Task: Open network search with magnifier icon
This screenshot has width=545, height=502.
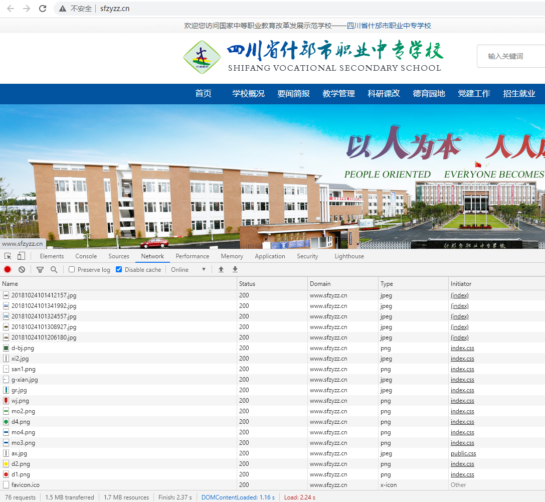Action: pyautogui.click(x=54, y=270)
